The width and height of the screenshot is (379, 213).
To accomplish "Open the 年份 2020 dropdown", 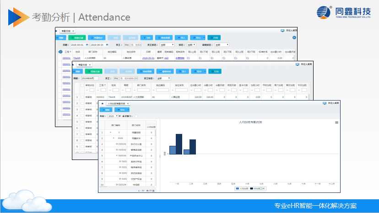I will coord(113,116).
